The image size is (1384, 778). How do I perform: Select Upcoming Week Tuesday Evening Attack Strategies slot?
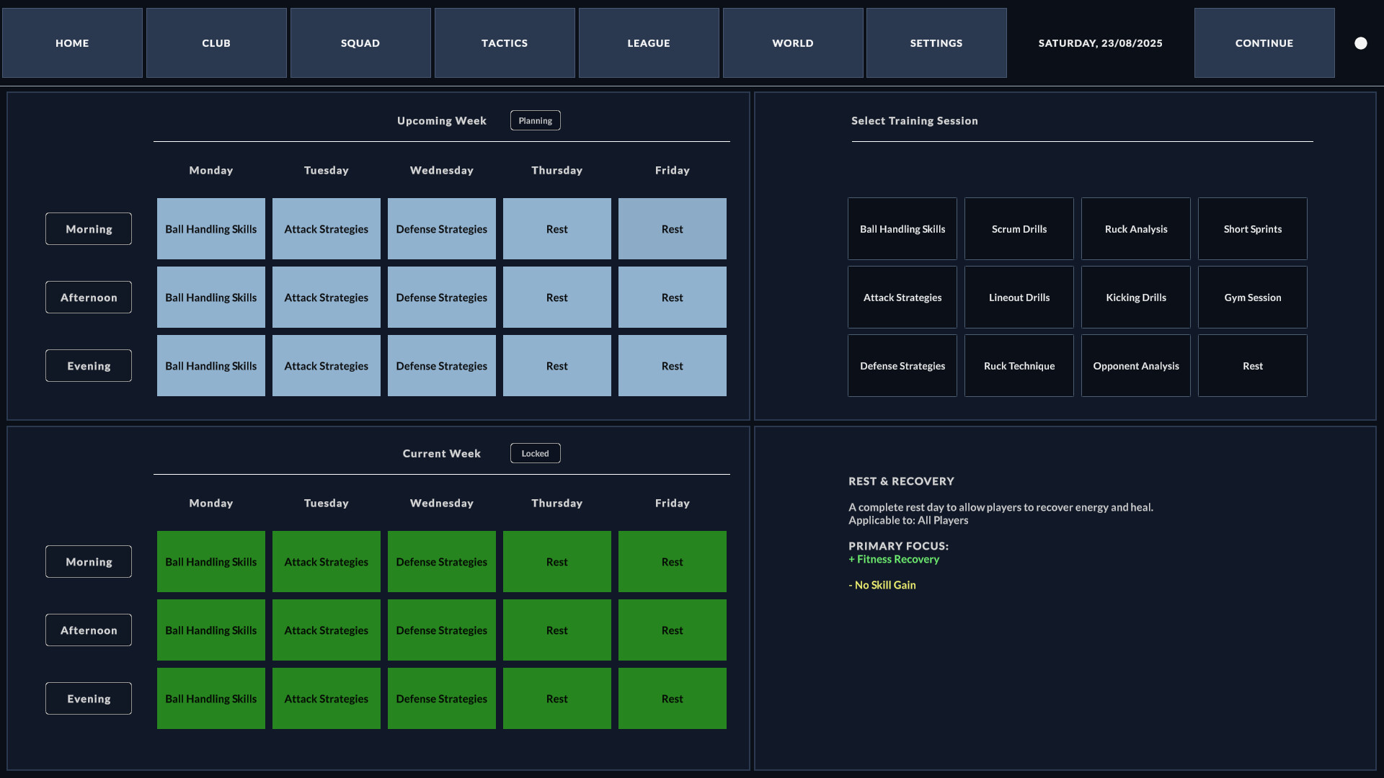pos(327,366)
